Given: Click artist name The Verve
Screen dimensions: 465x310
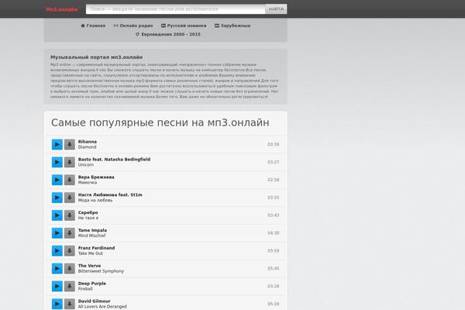Looking at the screenshot, I should 89,266.
